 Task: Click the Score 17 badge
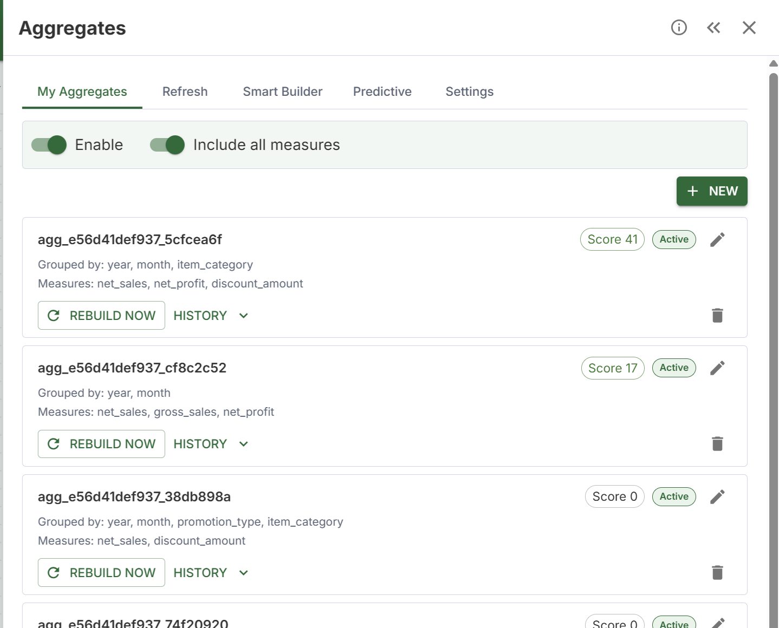[x=613, y=368]
